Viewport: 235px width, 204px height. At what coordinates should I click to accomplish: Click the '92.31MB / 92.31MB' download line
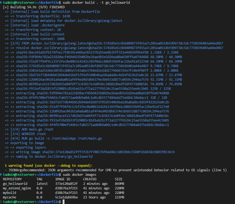point(93,80)
